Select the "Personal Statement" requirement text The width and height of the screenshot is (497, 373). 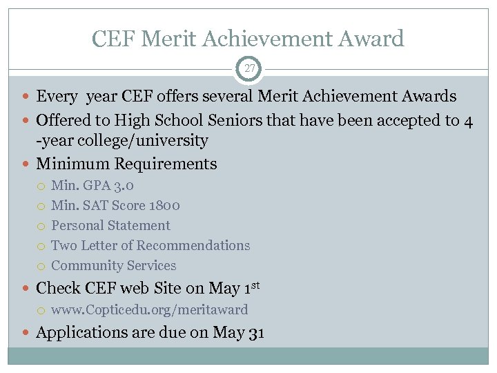pyautogui.click(x=110, y=225)
